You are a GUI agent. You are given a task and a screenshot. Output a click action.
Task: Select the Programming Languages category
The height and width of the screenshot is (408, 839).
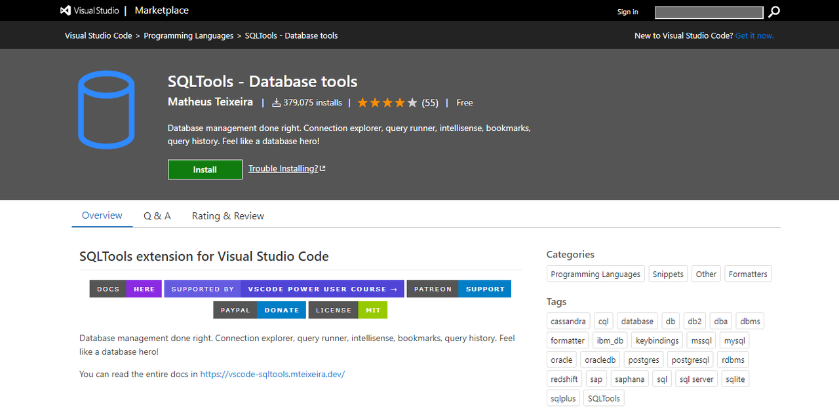[596, 274]
